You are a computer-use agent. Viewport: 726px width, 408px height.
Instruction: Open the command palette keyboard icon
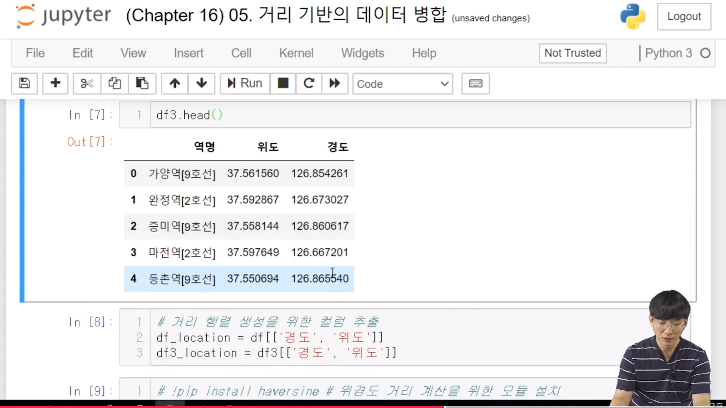[x=475, y=83]
